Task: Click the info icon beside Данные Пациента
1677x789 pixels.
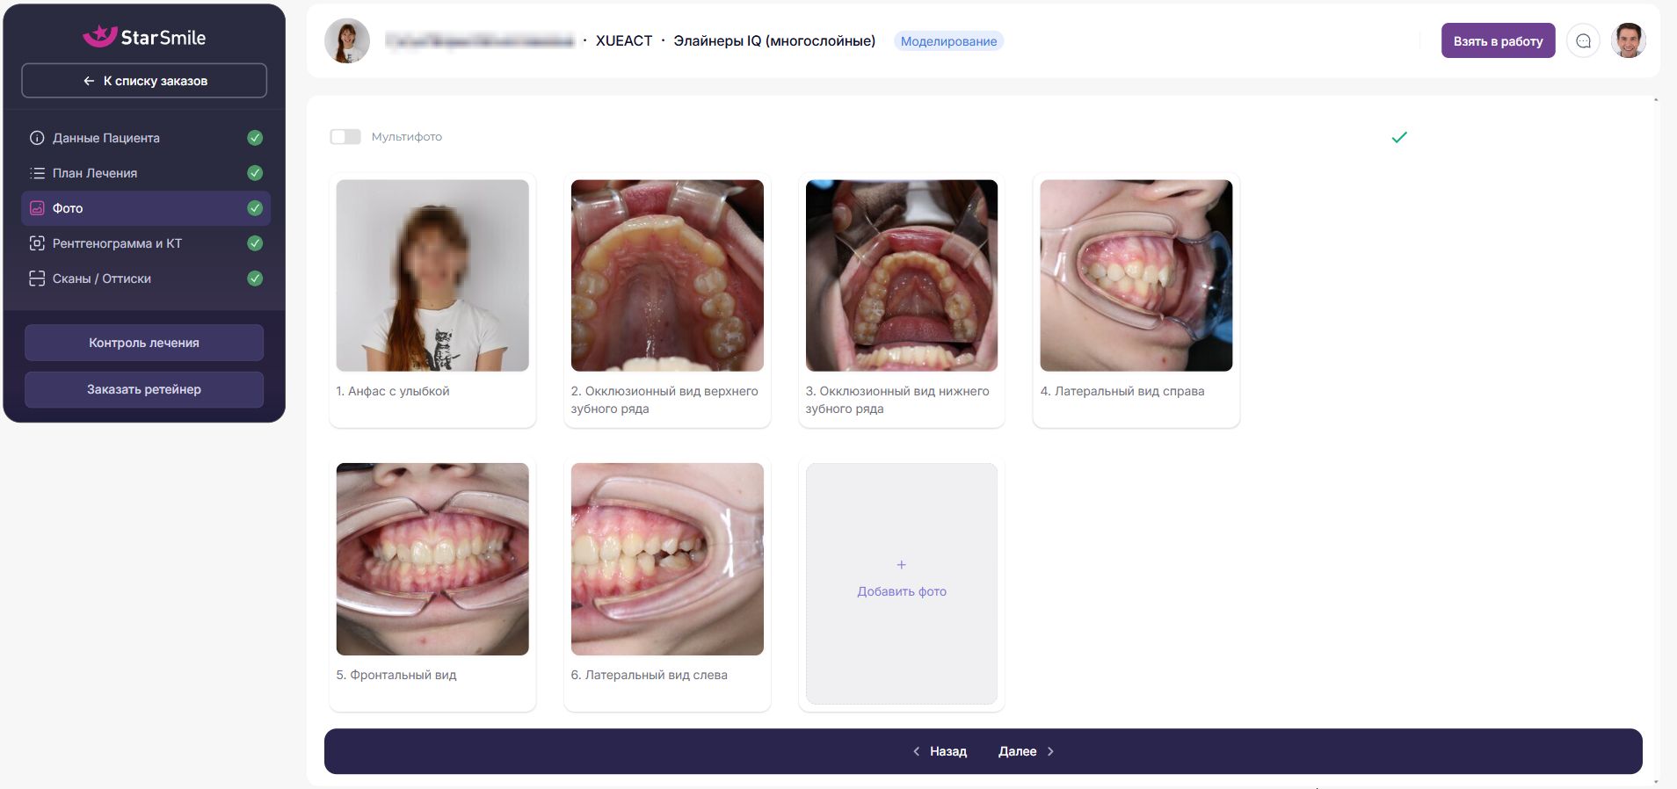Action: point(37,138)
